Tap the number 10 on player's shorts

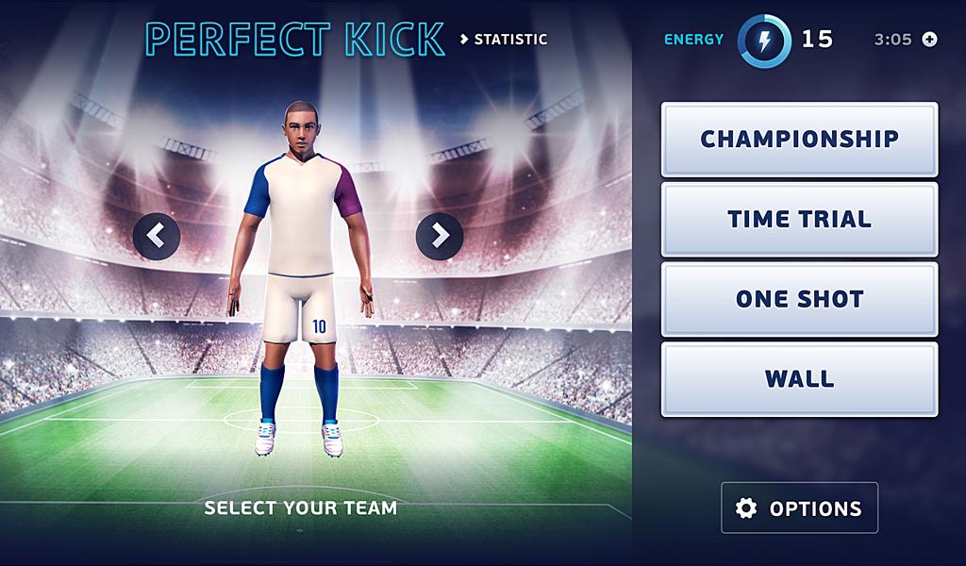tap(319, 326)
